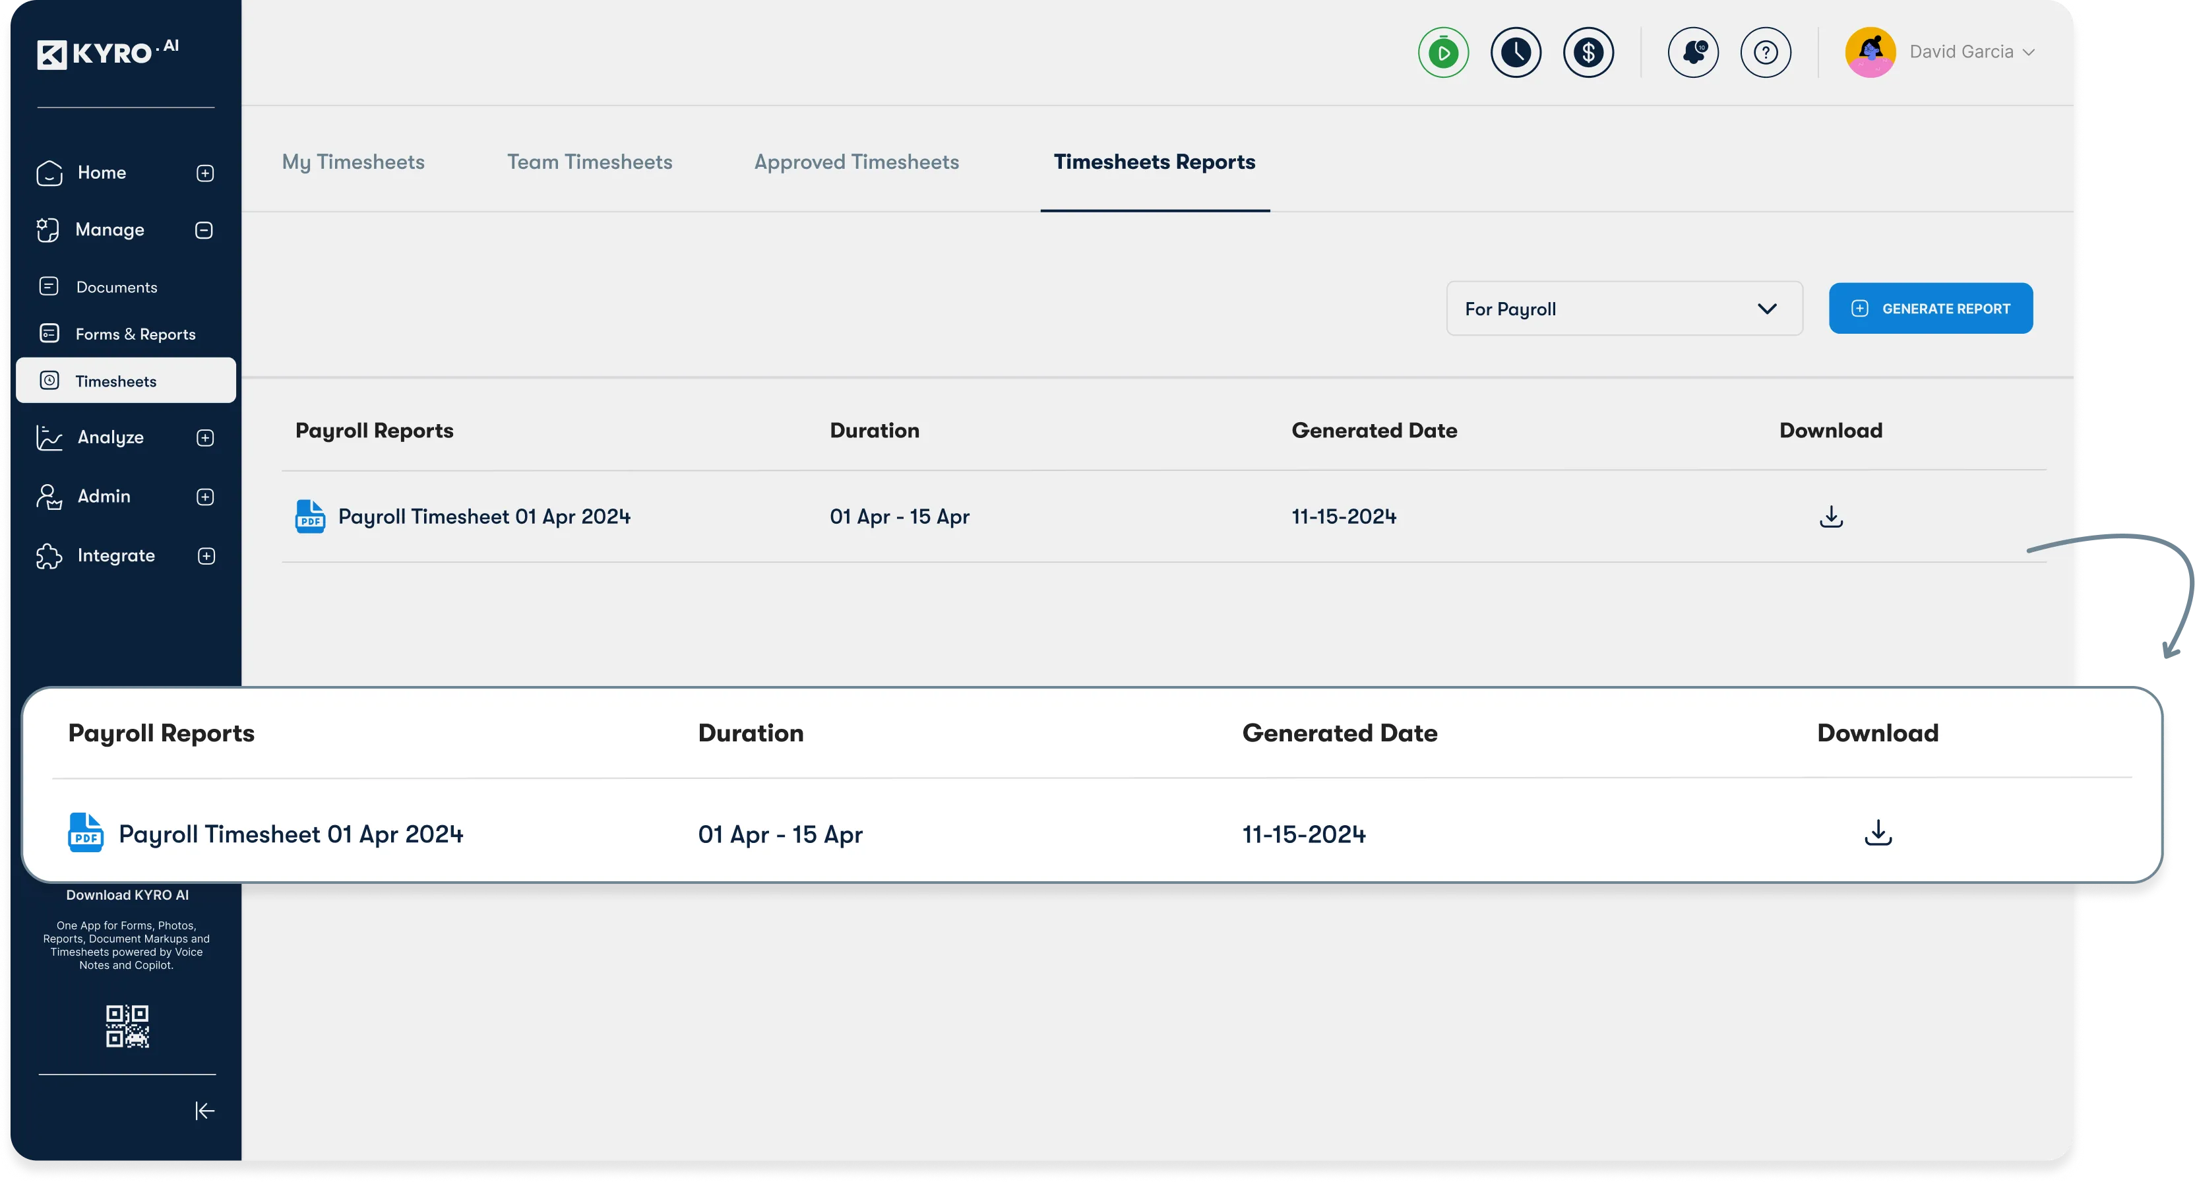Open the notifications bell icon
Screen dimensions: 2195x1182
tap(1692, 53)
